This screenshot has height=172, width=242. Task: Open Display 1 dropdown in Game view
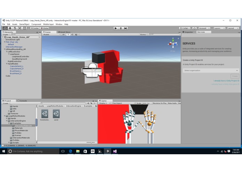pos(105,103)
